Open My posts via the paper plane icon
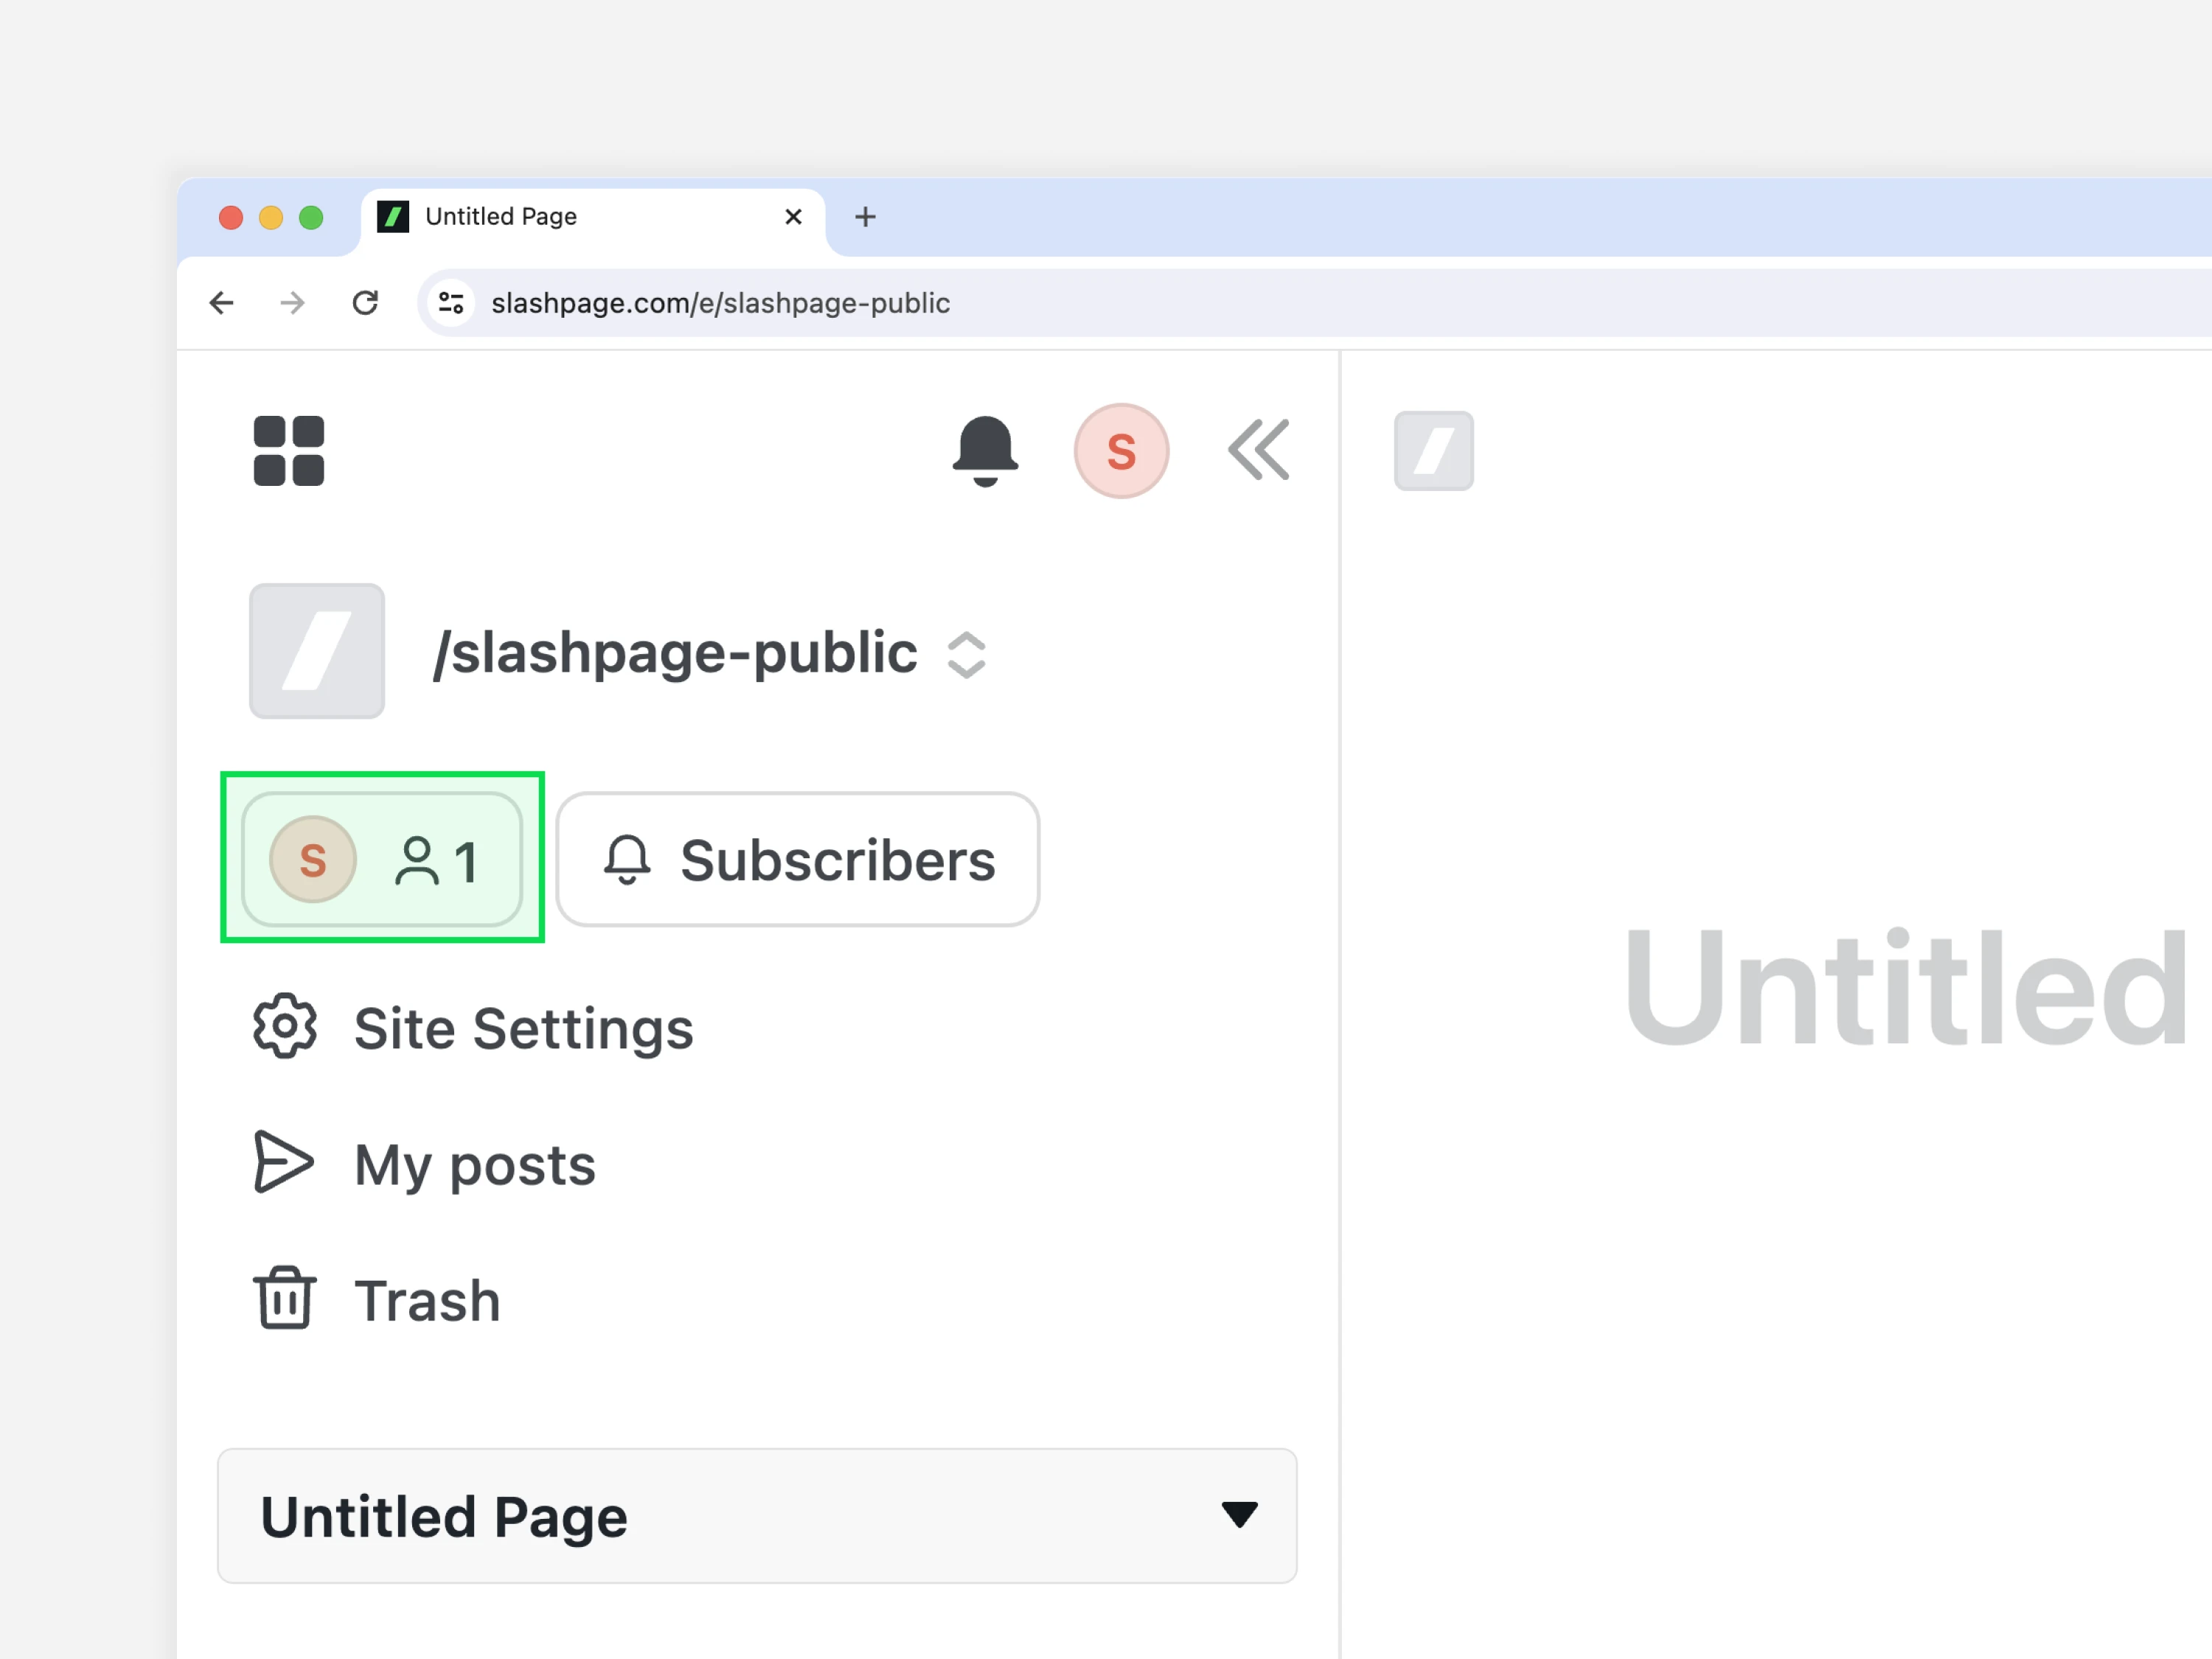The height and width of the screenshot is (1659, 2212). pos(283,1163)
